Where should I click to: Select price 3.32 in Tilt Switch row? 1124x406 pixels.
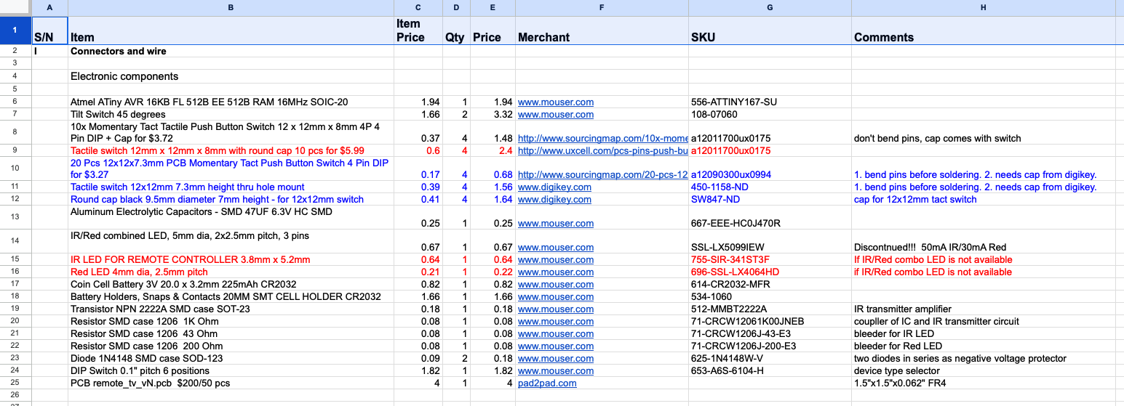(x=493, y=115)
